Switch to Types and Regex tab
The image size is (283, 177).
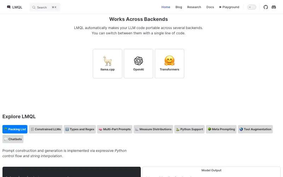point(80,129)
